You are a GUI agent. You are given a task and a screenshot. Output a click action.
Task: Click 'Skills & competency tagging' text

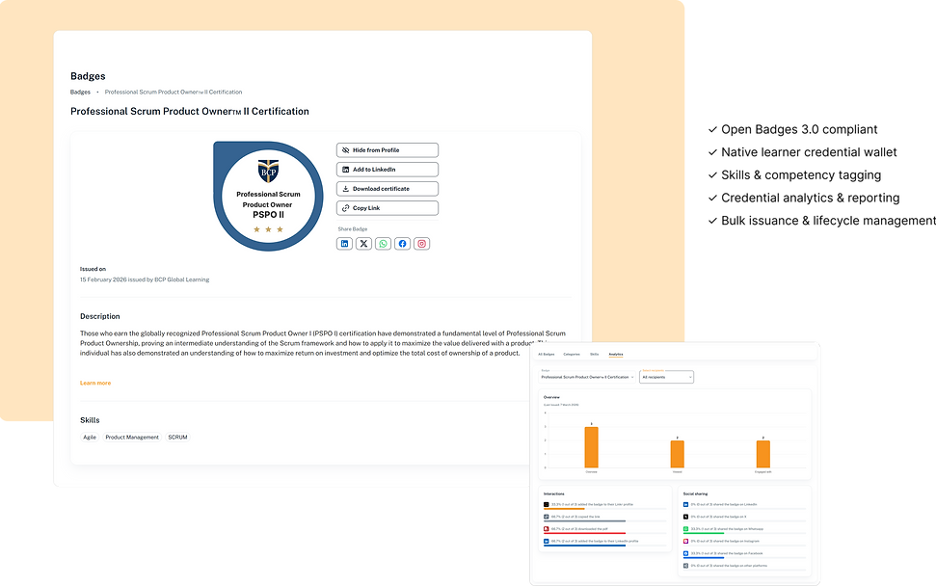tap(801, 174)
